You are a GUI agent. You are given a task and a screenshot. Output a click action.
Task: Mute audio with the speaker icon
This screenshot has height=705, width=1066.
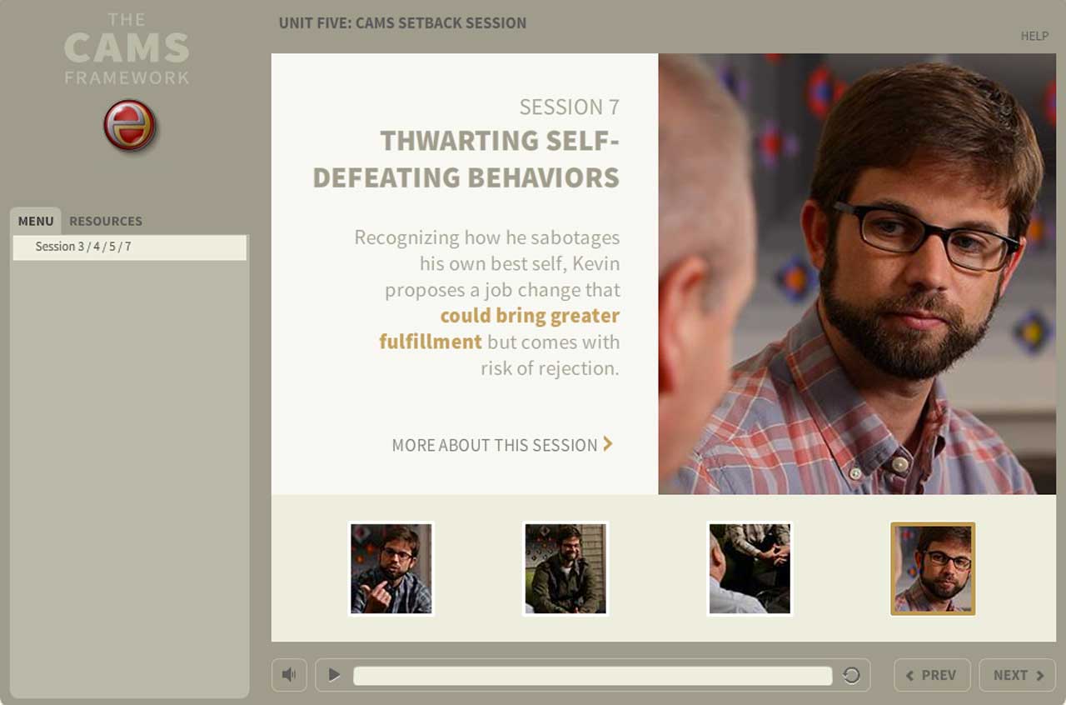click(x=289, y=675)
